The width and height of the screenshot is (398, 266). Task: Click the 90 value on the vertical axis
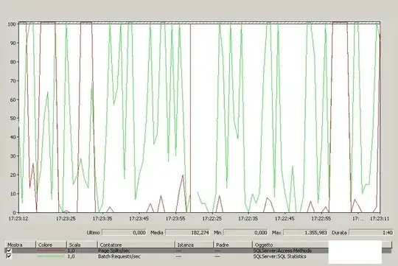(x=13, y=43)
